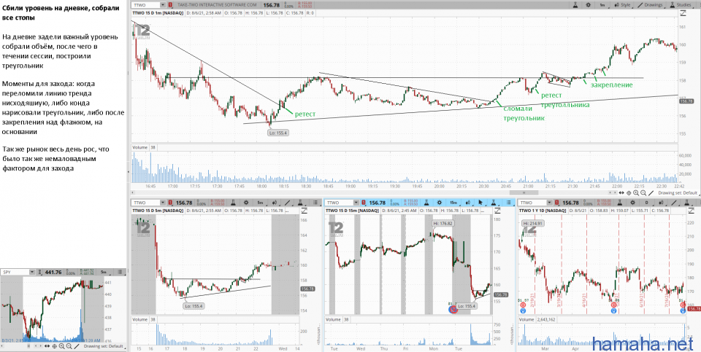Open symbol dropdown arrow in main TTWO 1m chart

click(162, 4)
